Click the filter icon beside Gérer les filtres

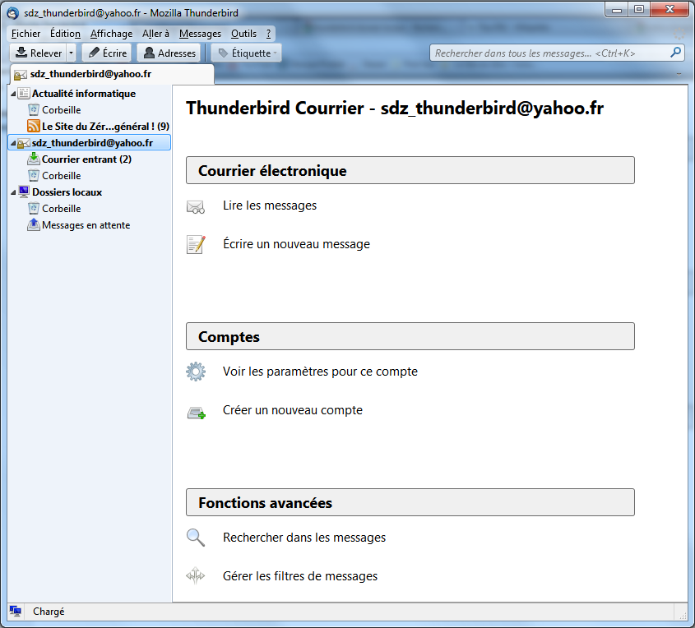[195, 576]
